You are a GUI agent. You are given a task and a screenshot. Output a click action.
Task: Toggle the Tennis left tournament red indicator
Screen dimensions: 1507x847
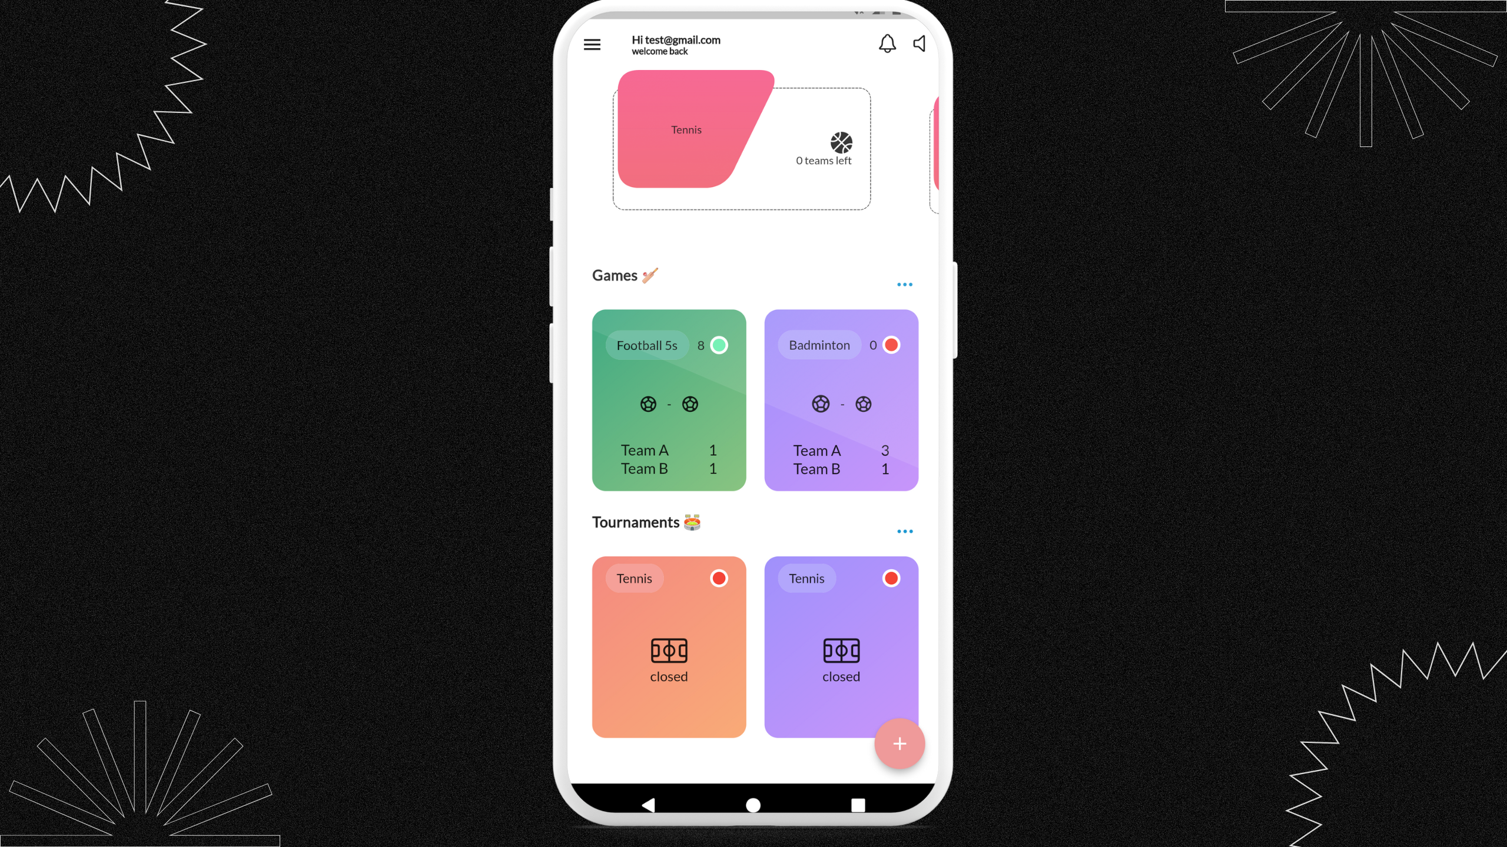click(x=718, y=578)
